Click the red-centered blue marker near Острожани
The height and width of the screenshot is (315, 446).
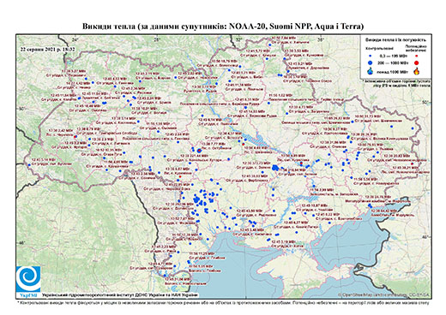coord(199,151)
